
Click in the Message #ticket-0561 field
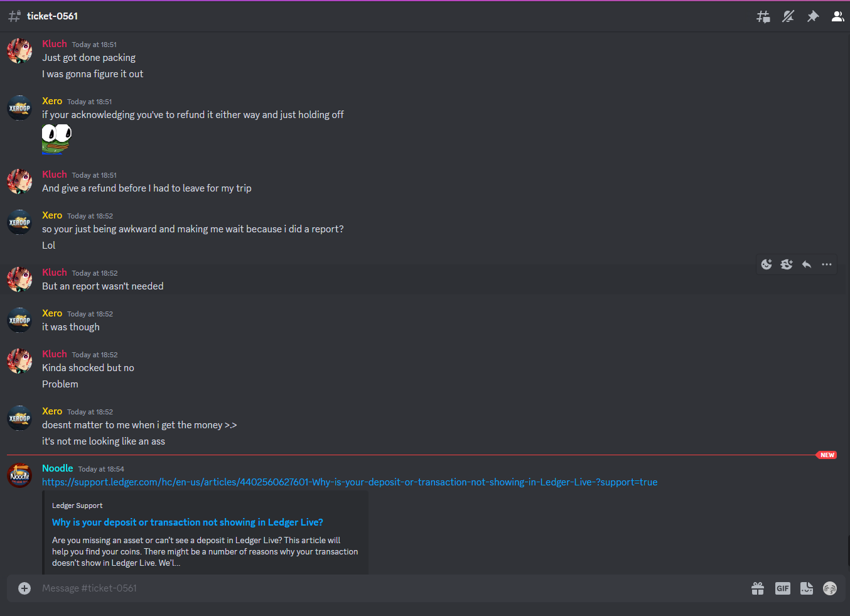389,588
